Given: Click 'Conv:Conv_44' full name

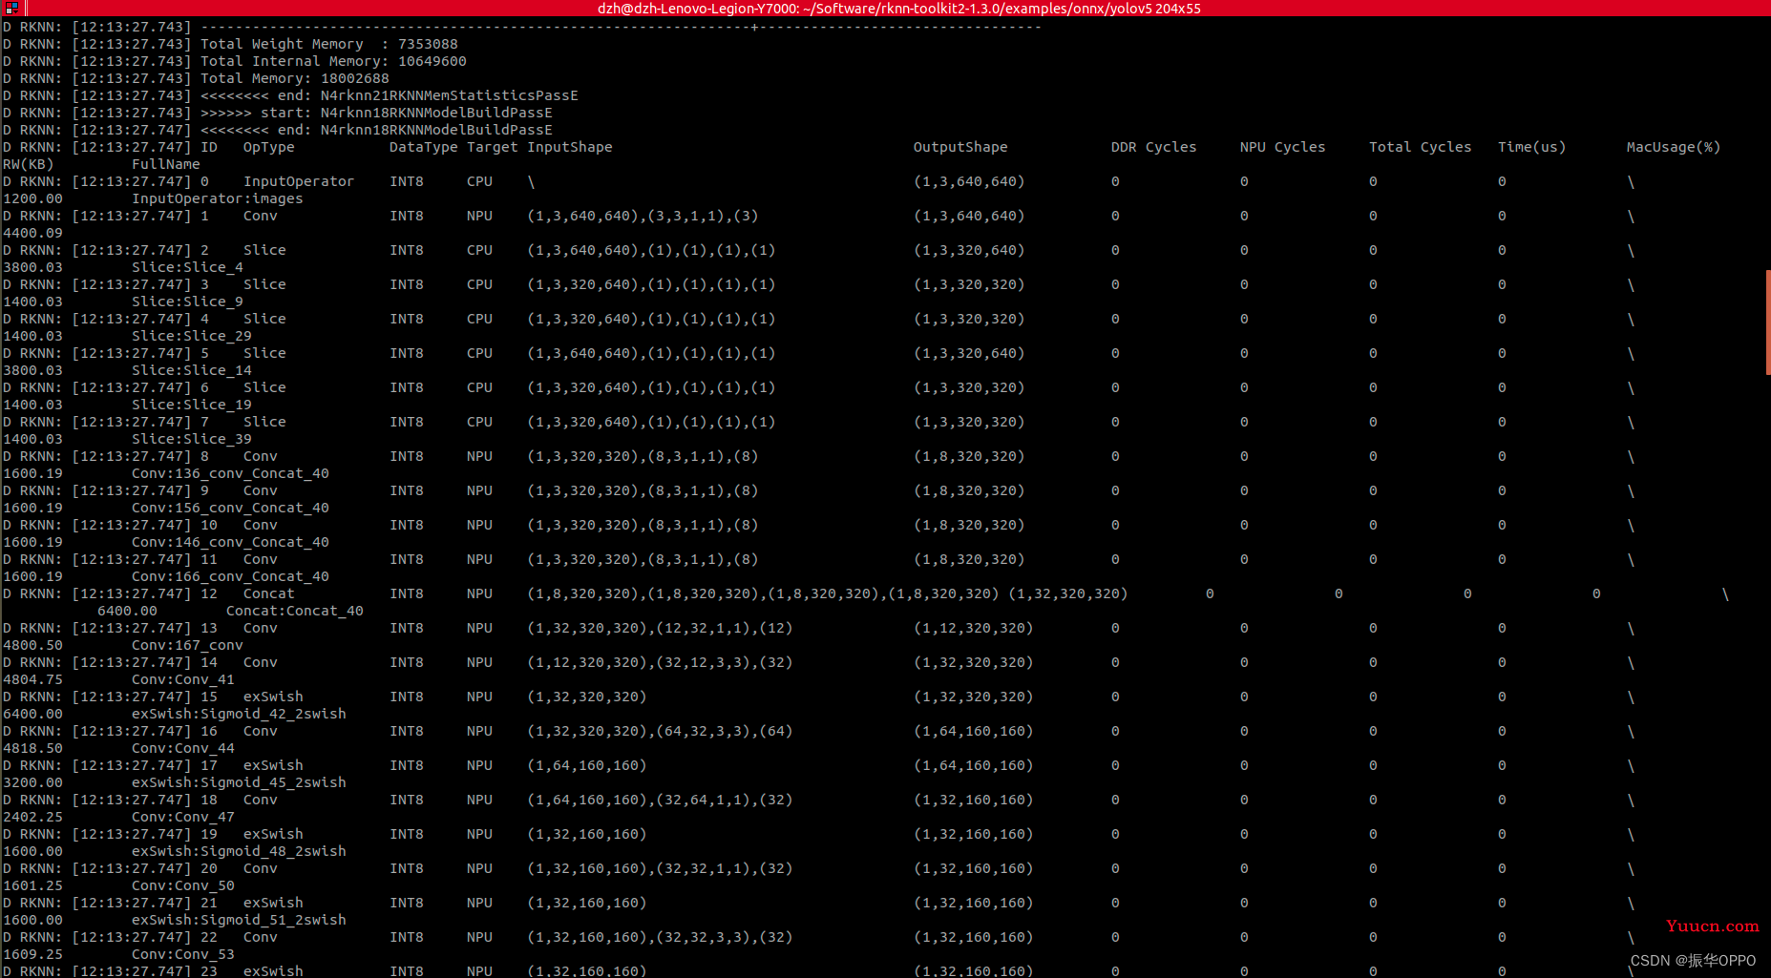Looking at the screenshot, I should tap(183, 748).
